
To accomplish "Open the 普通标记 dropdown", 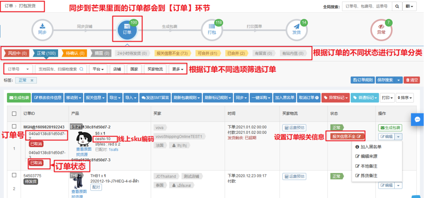I will pos(365,98).
